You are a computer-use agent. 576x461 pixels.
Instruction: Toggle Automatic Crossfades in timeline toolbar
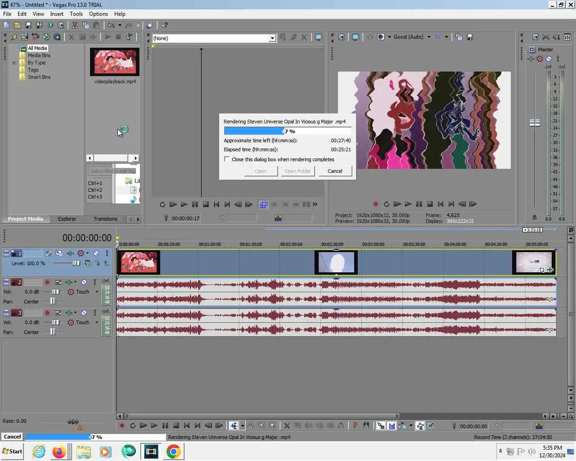coord(391,425)
